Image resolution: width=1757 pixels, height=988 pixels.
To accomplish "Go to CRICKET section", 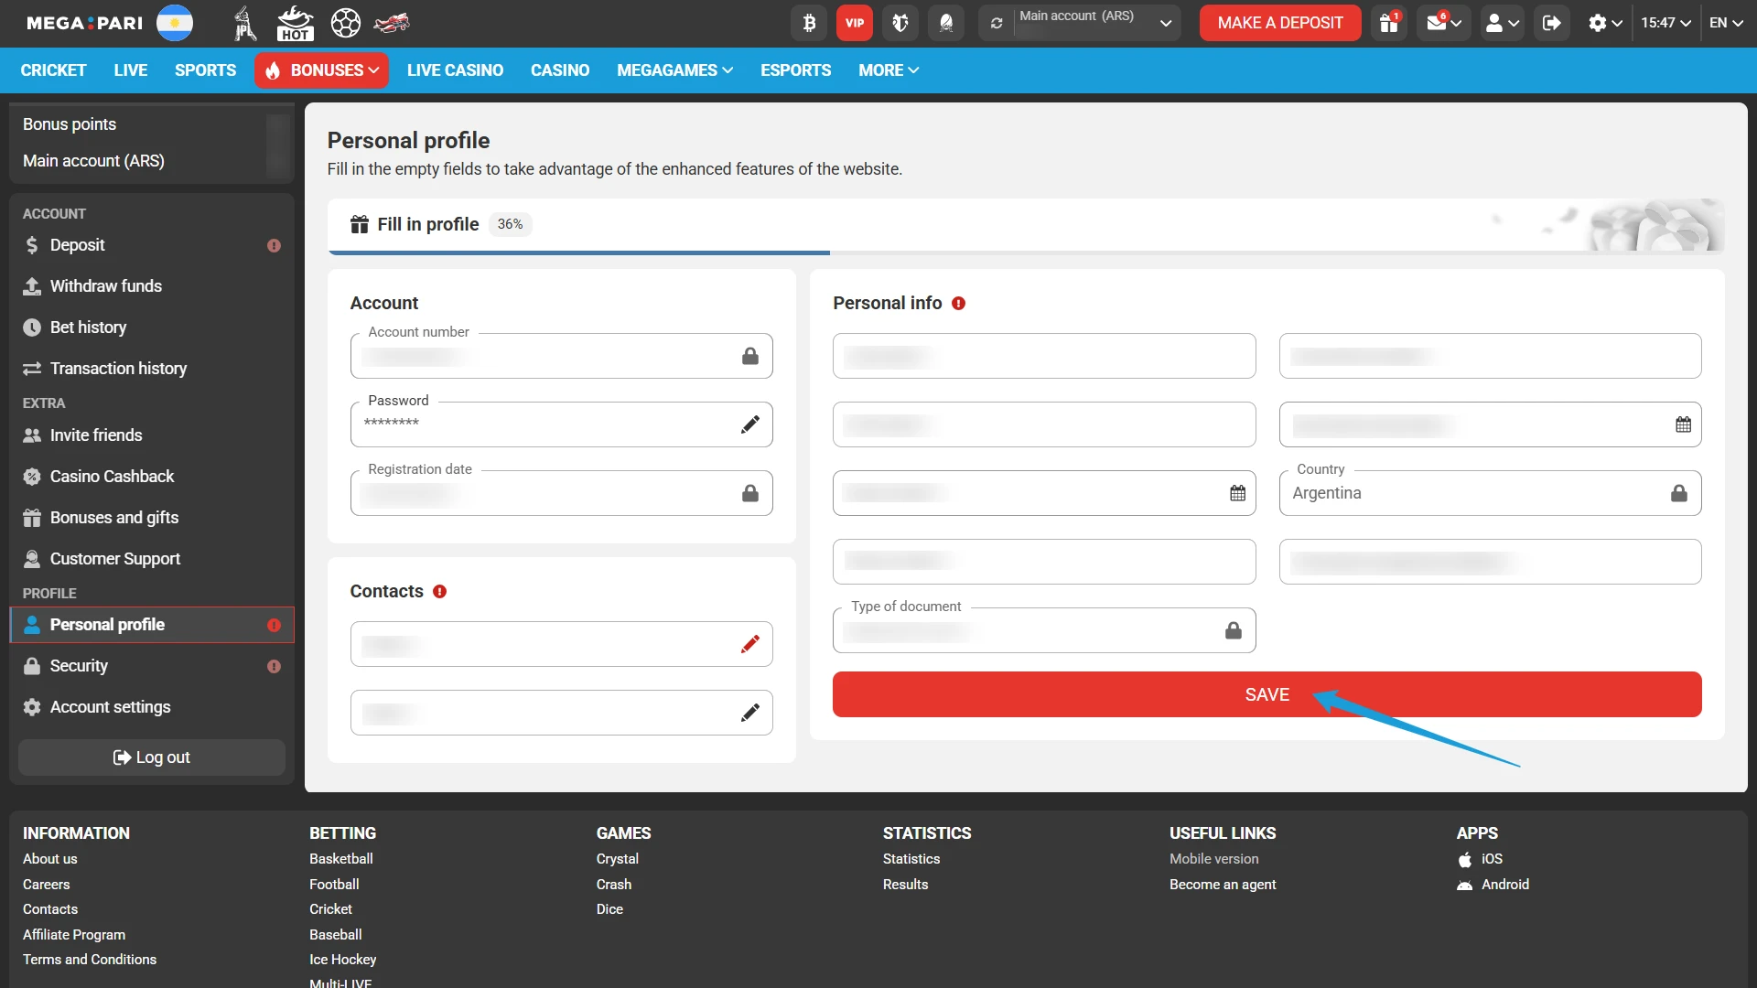I will pyautogui.click(x=53, y=70).
